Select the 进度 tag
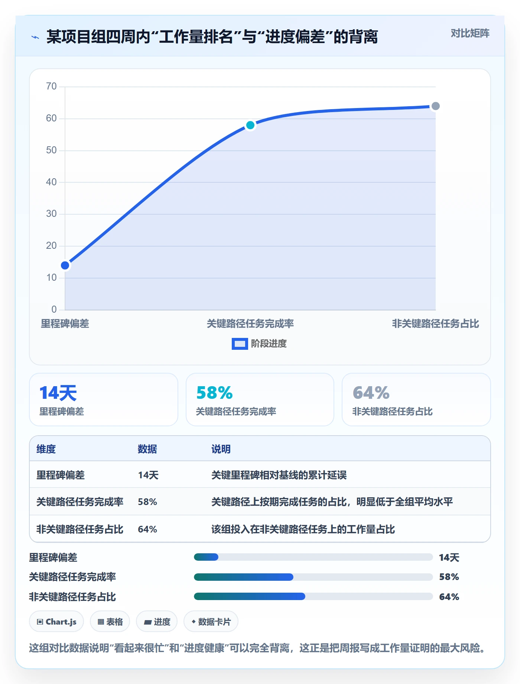 click(157, 622)
